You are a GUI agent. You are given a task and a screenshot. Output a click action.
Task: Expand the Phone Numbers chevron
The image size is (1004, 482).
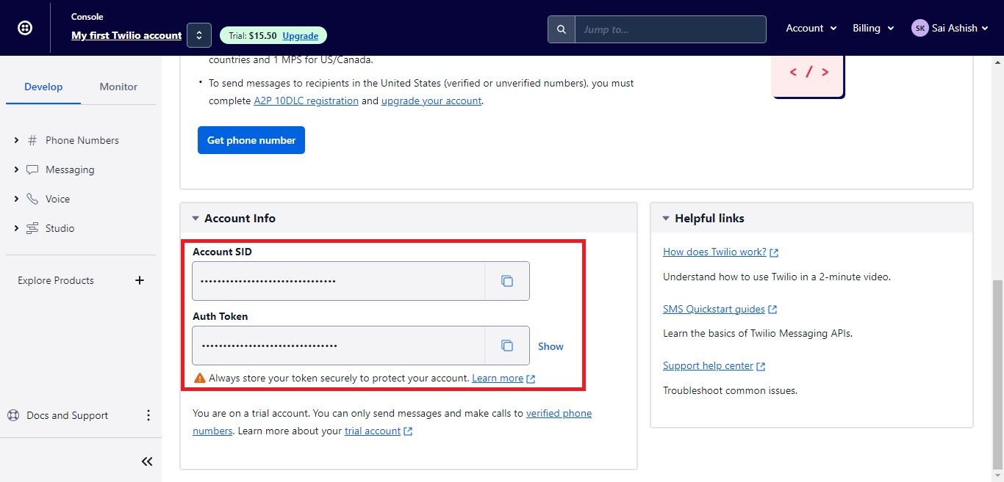tap(16, 140)
